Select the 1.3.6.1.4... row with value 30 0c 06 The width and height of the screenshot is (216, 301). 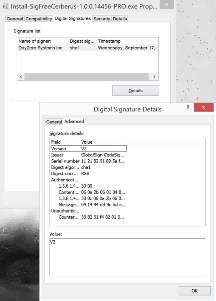click(89, 198)
